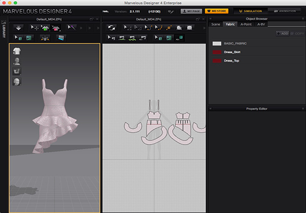The height and width of the screenshot is (213, 306).
Task: Switch to Animation mode
Action: pyautogui.click(x=285, y=11)
